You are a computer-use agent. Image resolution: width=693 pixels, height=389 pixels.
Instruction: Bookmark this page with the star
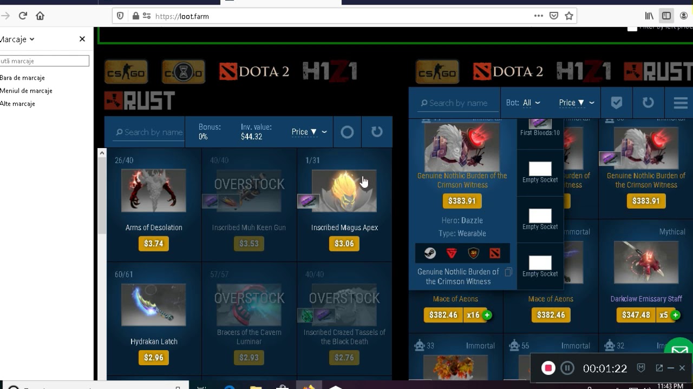tap(569, 16)
